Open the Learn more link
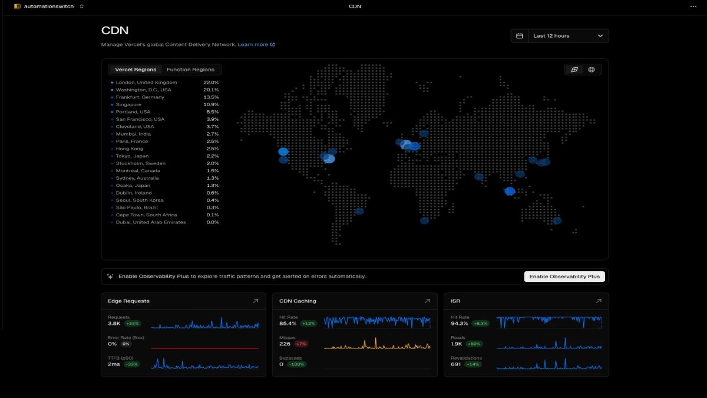This screenshot has width=707, height=398. coord(253,44)
